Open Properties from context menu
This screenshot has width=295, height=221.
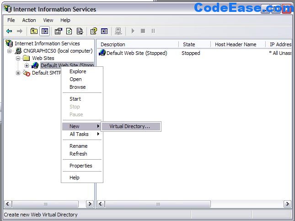81,166
